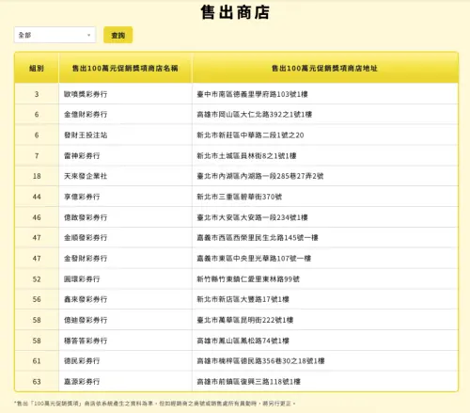Select address 新北市三重區碧華街370號
Image resolution: width=470 pixels, height=413 pixels.
[240, 197]
